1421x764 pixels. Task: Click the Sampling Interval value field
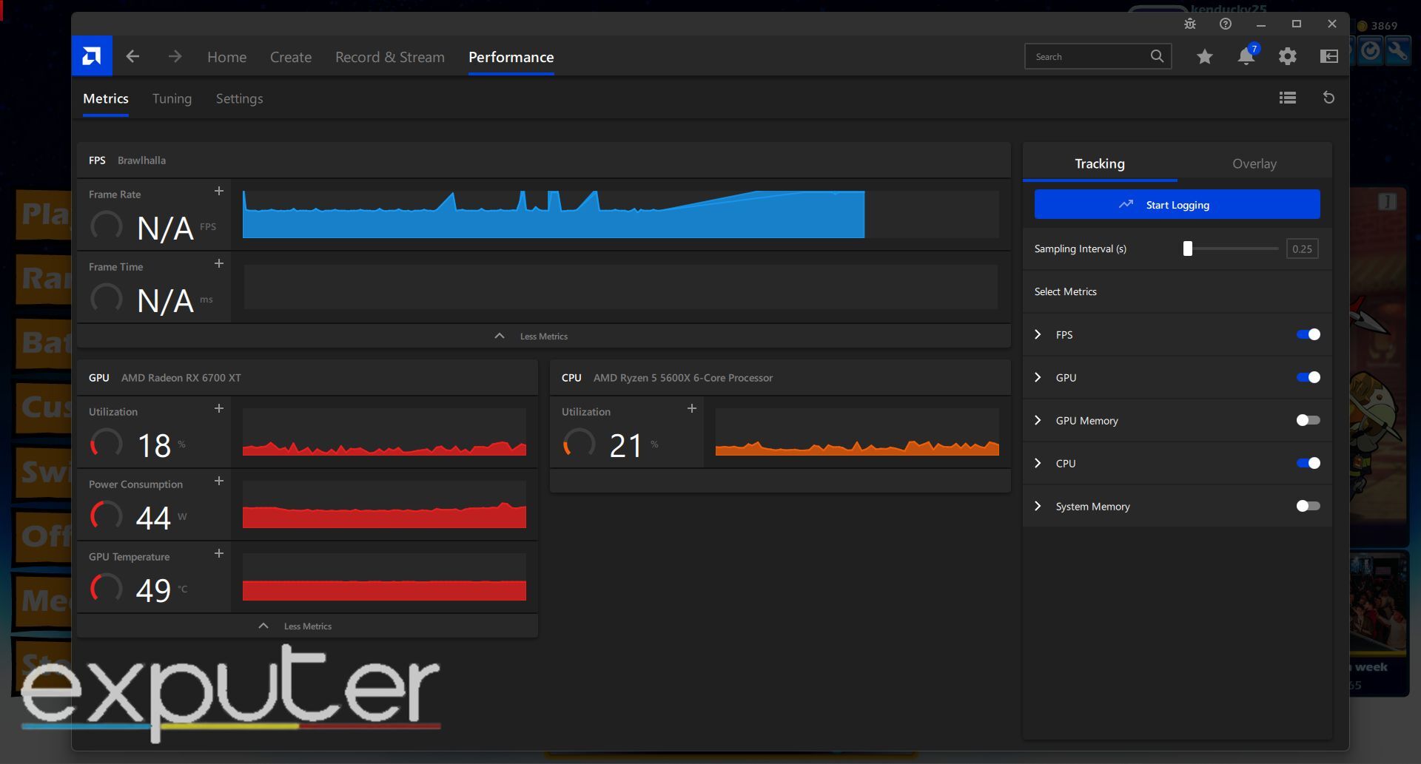pos(1302,249)
